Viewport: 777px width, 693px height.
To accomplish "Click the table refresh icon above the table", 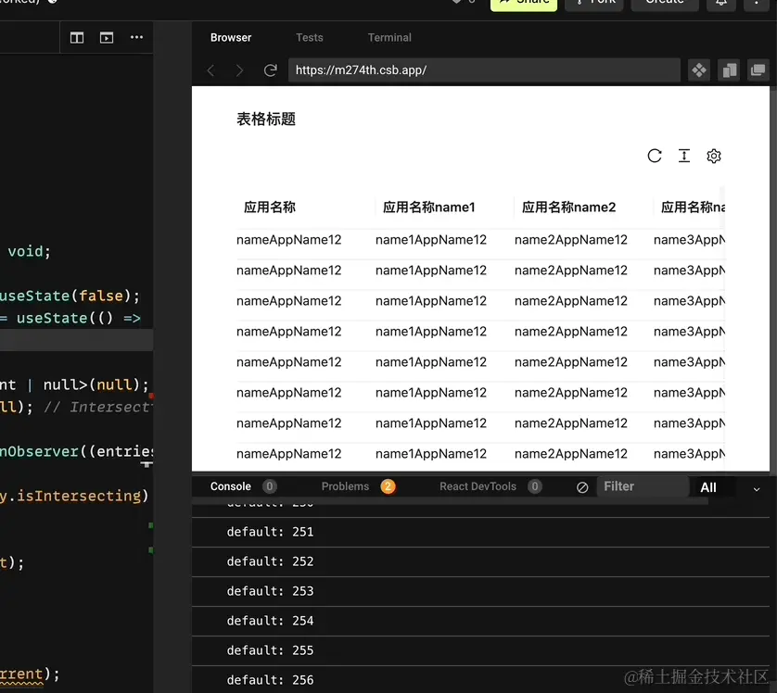I will point(655,156).
